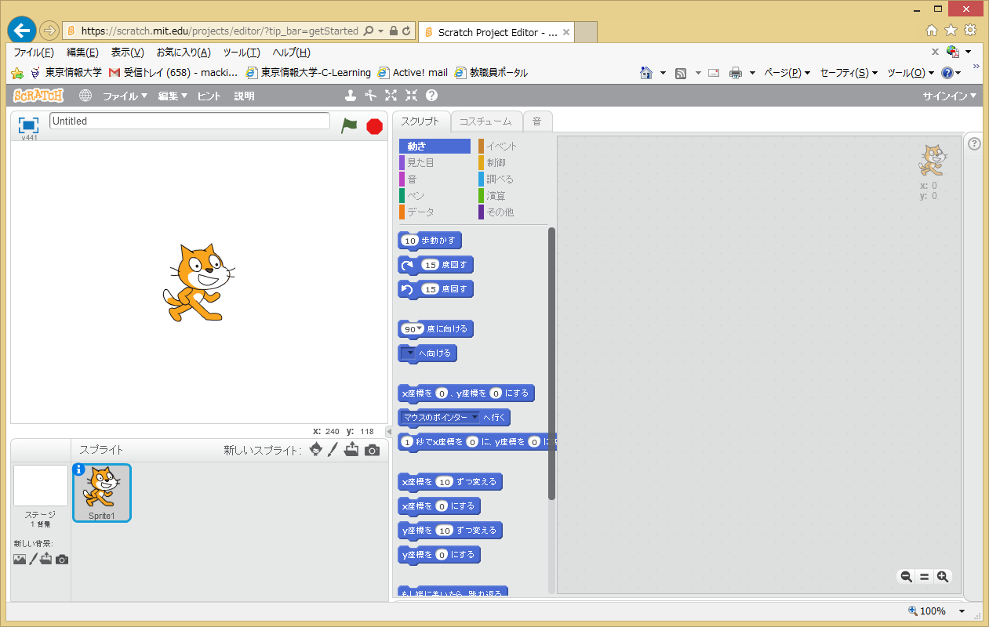Switch the stage to full screen mode

pyautogui.click(x=29, y=125)
